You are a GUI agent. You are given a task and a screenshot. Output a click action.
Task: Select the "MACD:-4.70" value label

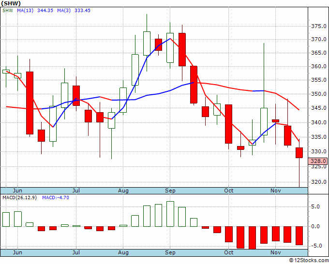pyautogui.click(x=56, y=198)
